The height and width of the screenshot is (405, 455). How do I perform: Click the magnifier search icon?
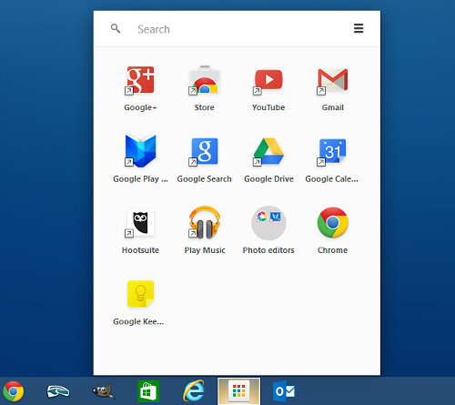[x=116, y=28]
